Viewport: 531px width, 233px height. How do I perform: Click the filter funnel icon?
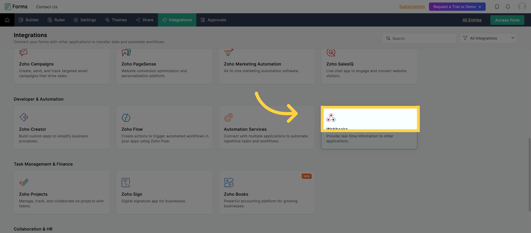(x=465, y=38)
